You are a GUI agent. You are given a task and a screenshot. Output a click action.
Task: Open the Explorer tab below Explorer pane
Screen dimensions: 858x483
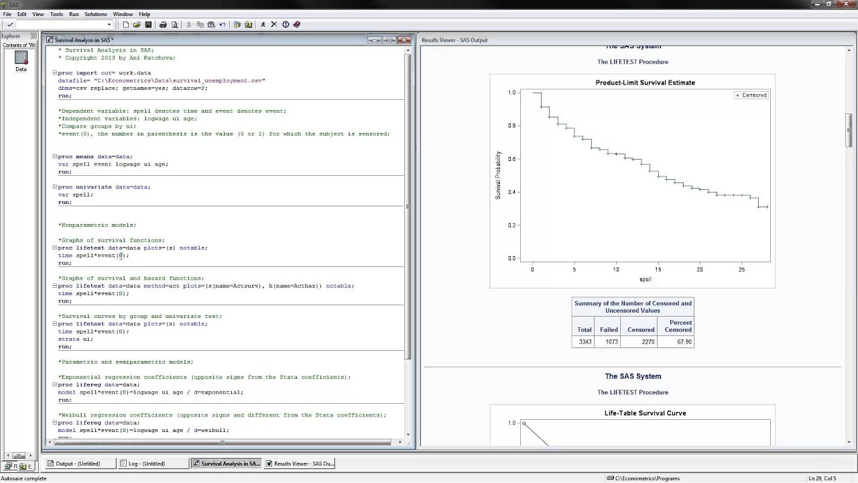pyautogui.click(x=26, y=466)
